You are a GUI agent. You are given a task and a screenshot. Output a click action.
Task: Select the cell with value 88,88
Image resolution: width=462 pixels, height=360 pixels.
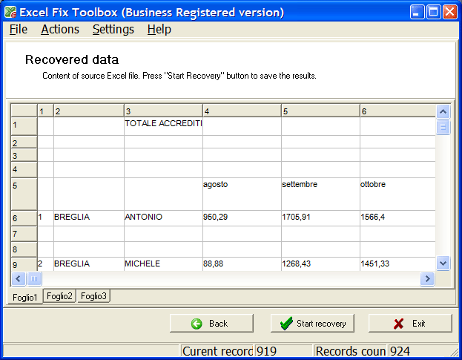click(242, 264)
